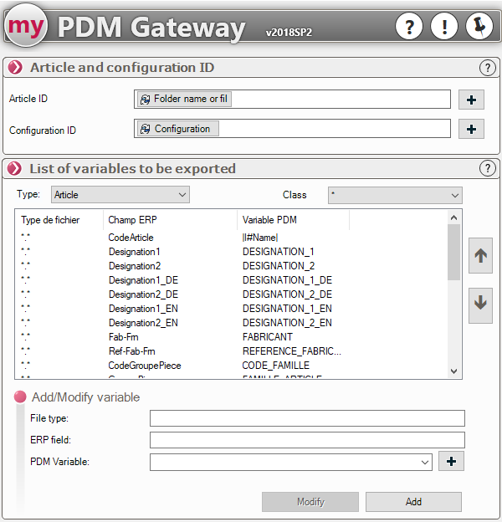Viewport: 502px width, 522px height.
Task: Move selected variable up with arrow
Action: [480, 256]
